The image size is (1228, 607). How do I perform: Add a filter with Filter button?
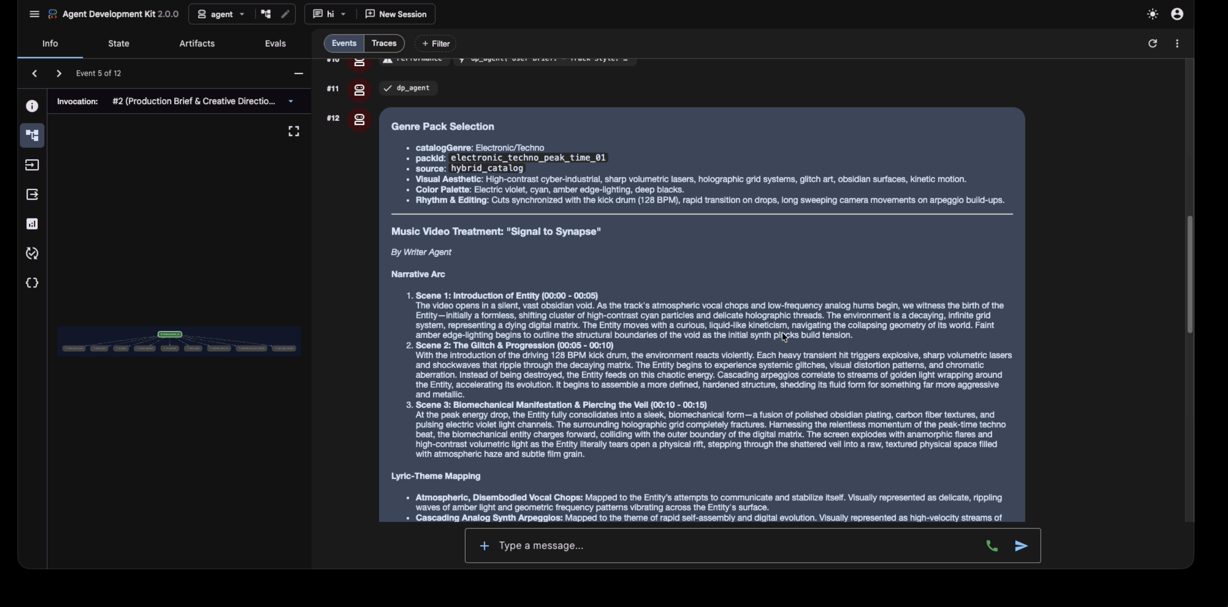coord(435,44)
